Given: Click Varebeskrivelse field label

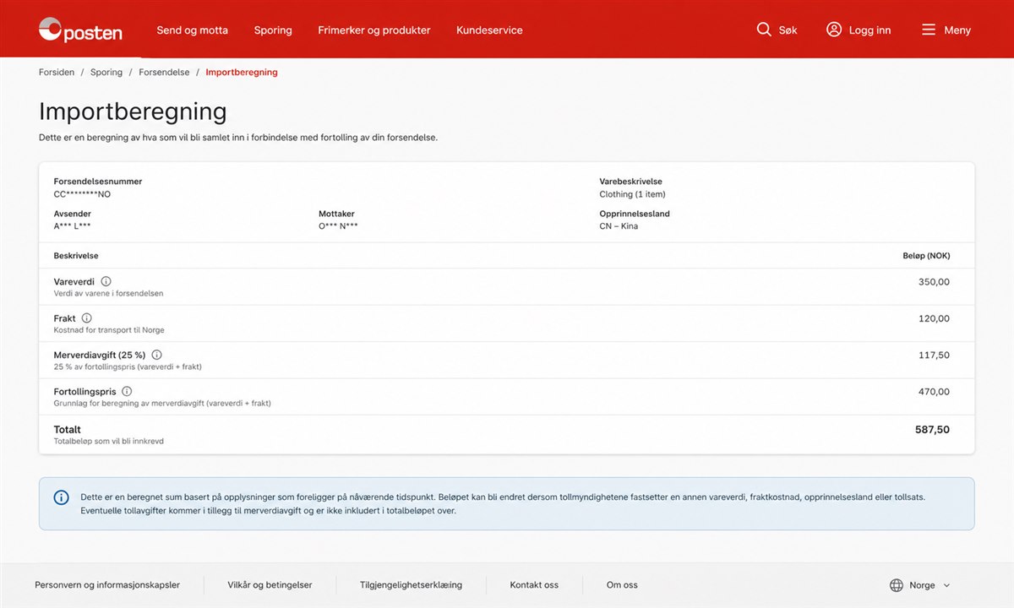Looking at the screenshot, I should coord(630,182).
